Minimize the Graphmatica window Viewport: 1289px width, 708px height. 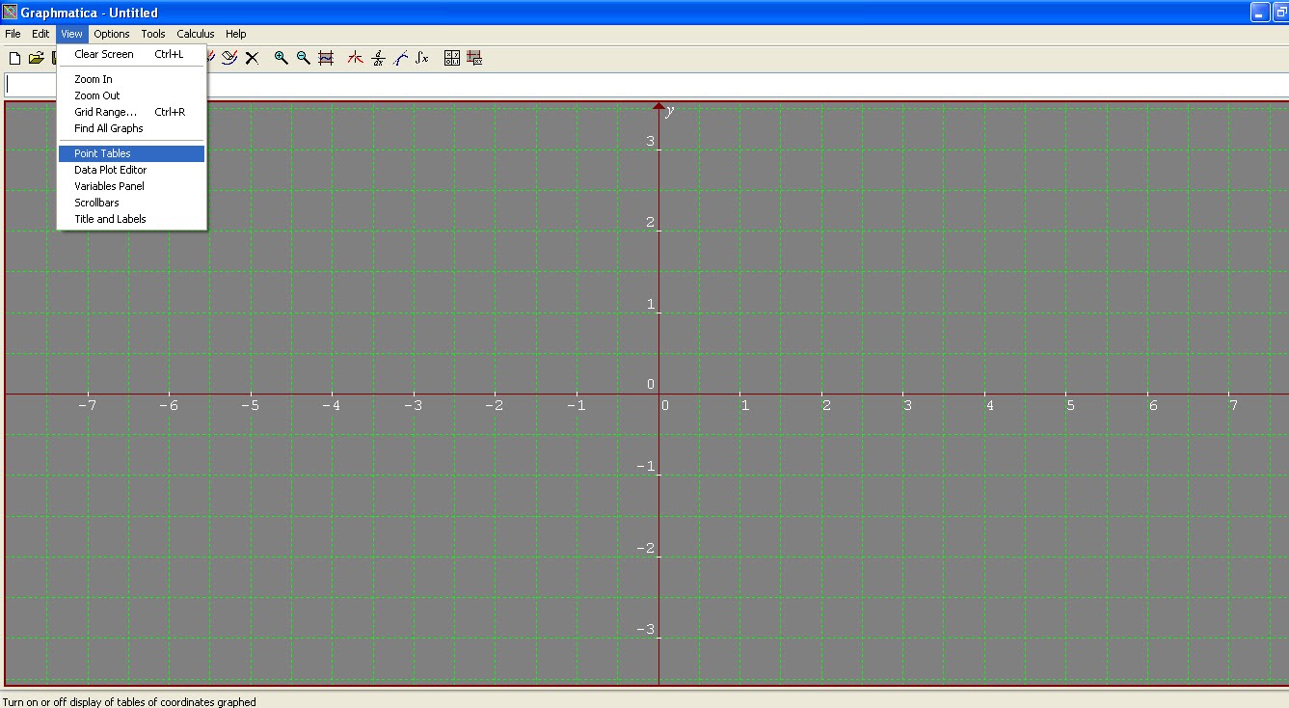[x=1261, y=13]
